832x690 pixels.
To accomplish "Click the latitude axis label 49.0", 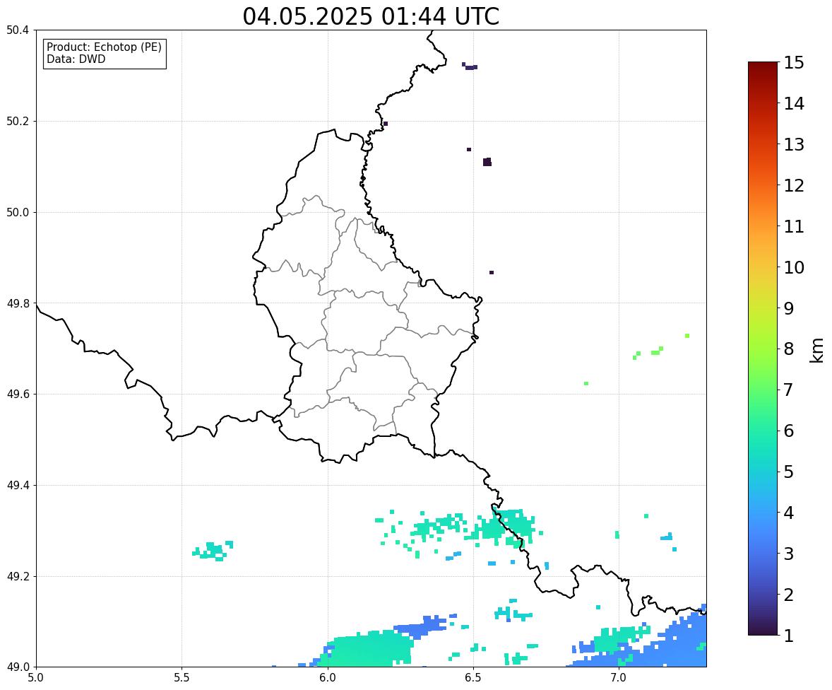I will [17, 667].
